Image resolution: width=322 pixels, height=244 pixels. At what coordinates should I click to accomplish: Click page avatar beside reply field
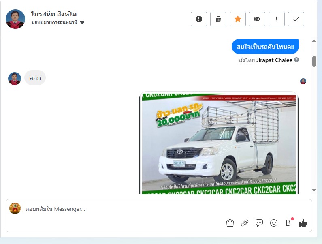pos(15,208)
